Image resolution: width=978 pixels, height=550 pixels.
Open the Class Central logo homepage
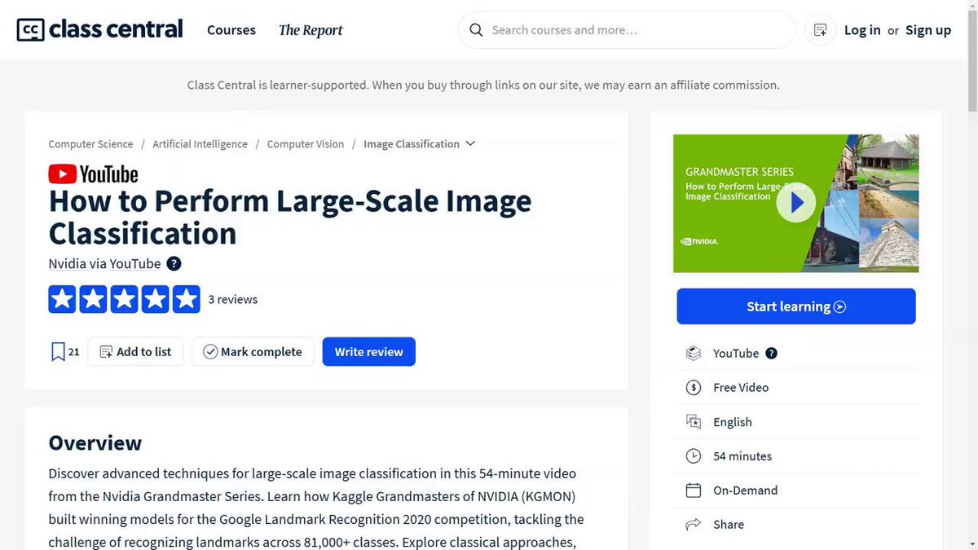(99, 30)
